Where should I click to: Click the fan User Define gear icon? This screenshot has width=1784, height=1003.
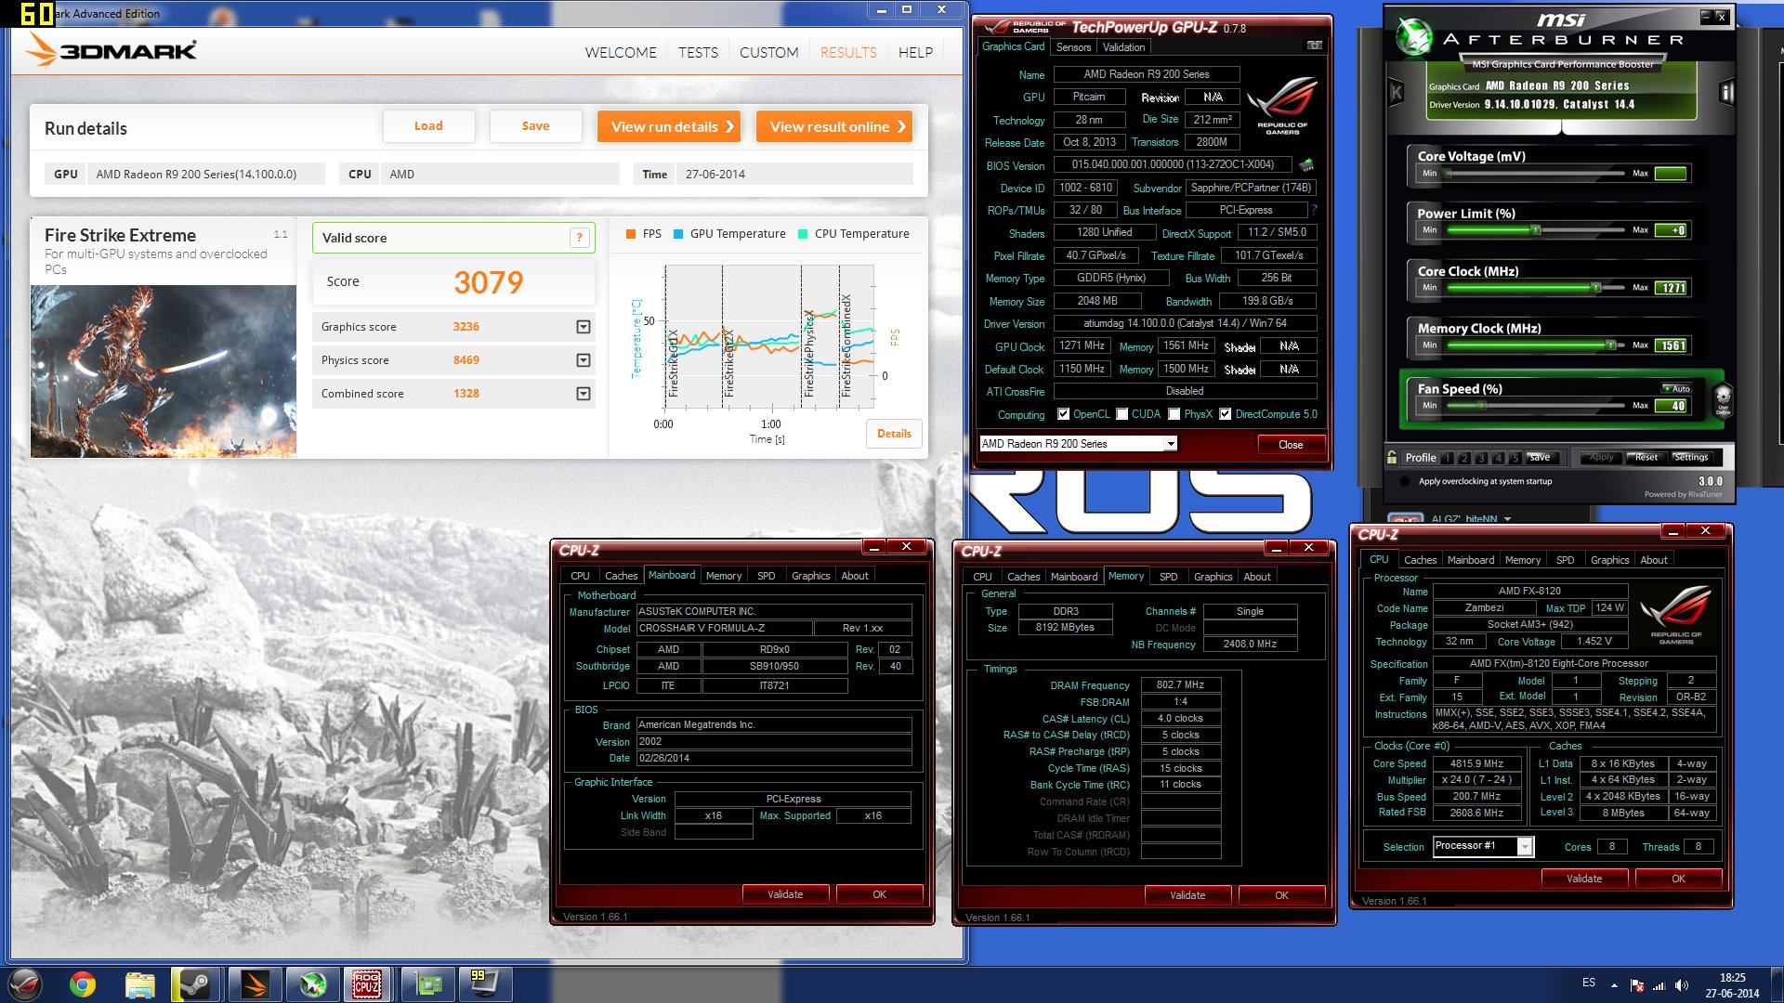coord(1722,401)
